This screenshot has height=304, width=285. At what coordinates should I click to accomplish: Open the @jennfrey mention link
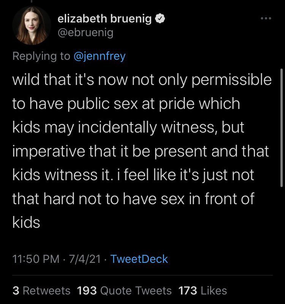point(99,56)
